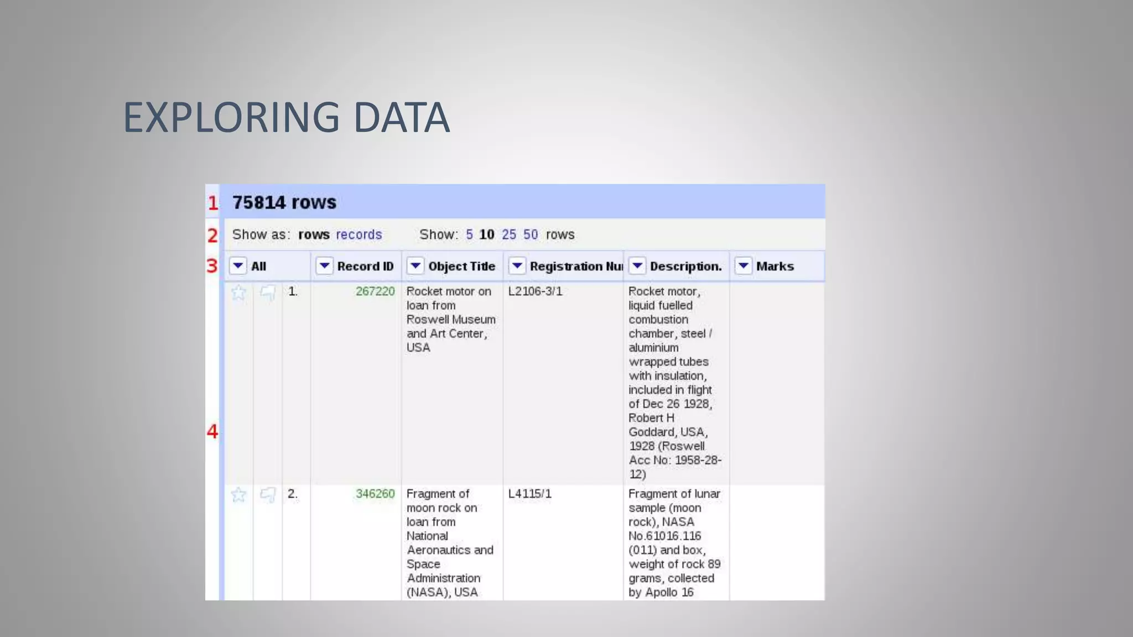Viewport: 1133px width, 637px height.
Task: Open the Record ID column dropdown
Action: [x=324, y=266]
